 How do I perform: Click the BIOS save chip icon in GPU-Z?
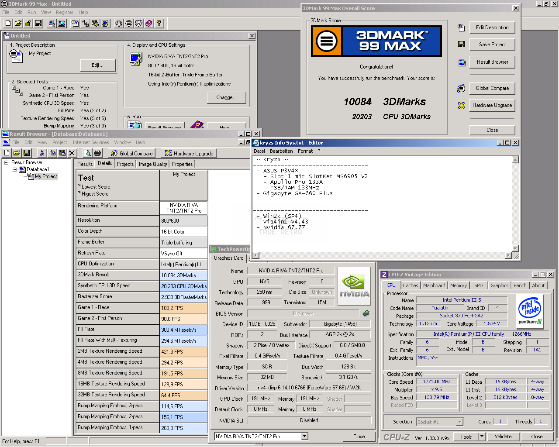click(x=366, y=313)
